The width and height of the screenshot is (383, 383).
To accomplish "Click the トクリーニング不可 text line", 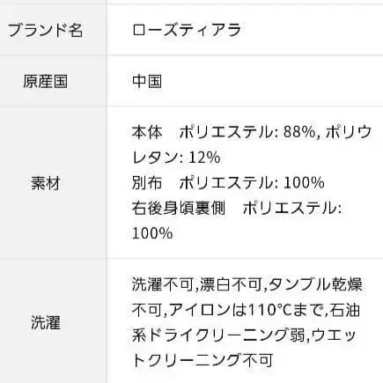I will click(203, 361).
